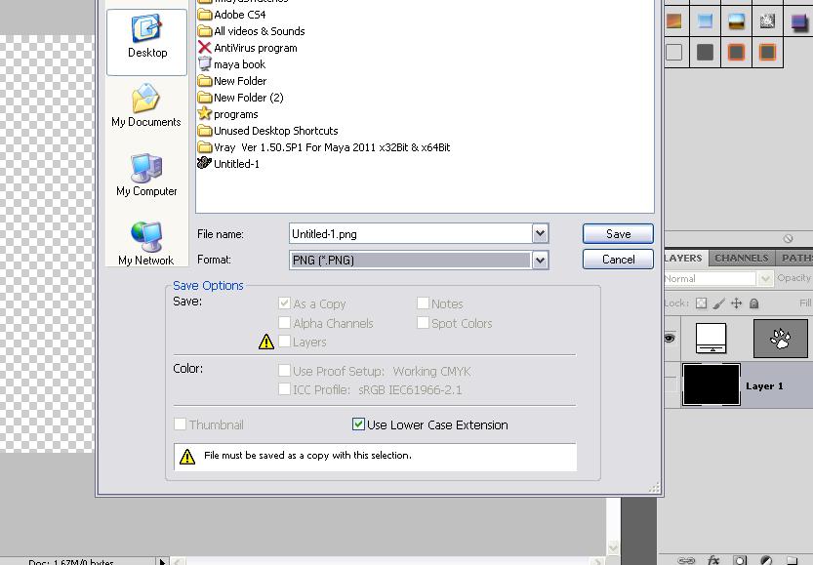
Task: Open status bar info arrow menu
Action: coord(162,561)
